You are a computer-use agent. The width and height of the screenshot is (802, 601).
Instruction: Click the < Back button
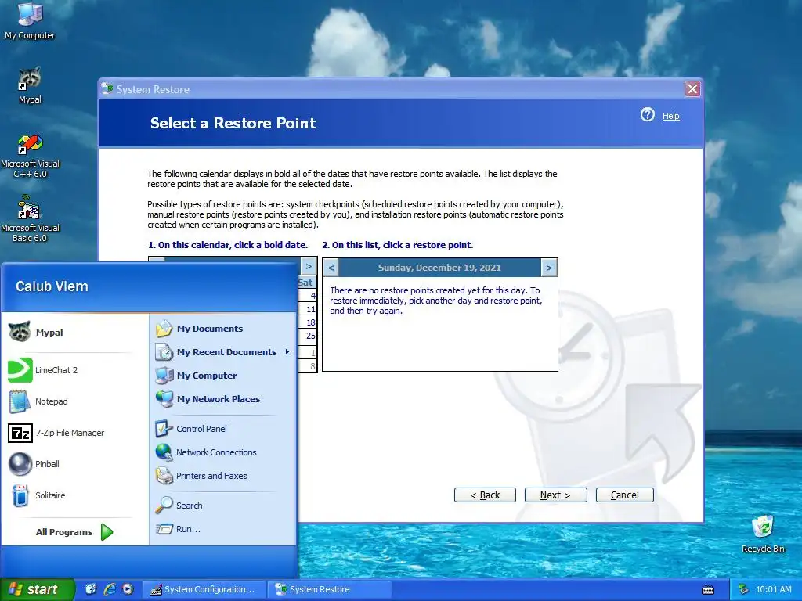pos(485,495)
